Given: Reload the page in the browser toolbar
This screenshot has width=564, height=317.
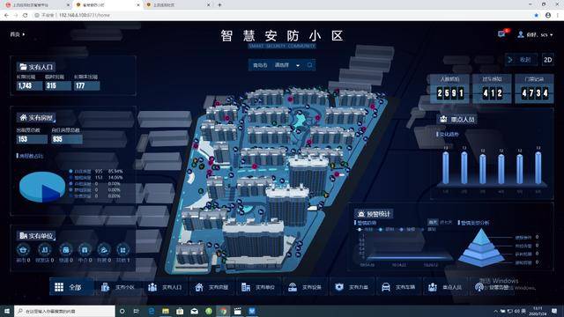Looking at the screenshot, I should 26,15.
